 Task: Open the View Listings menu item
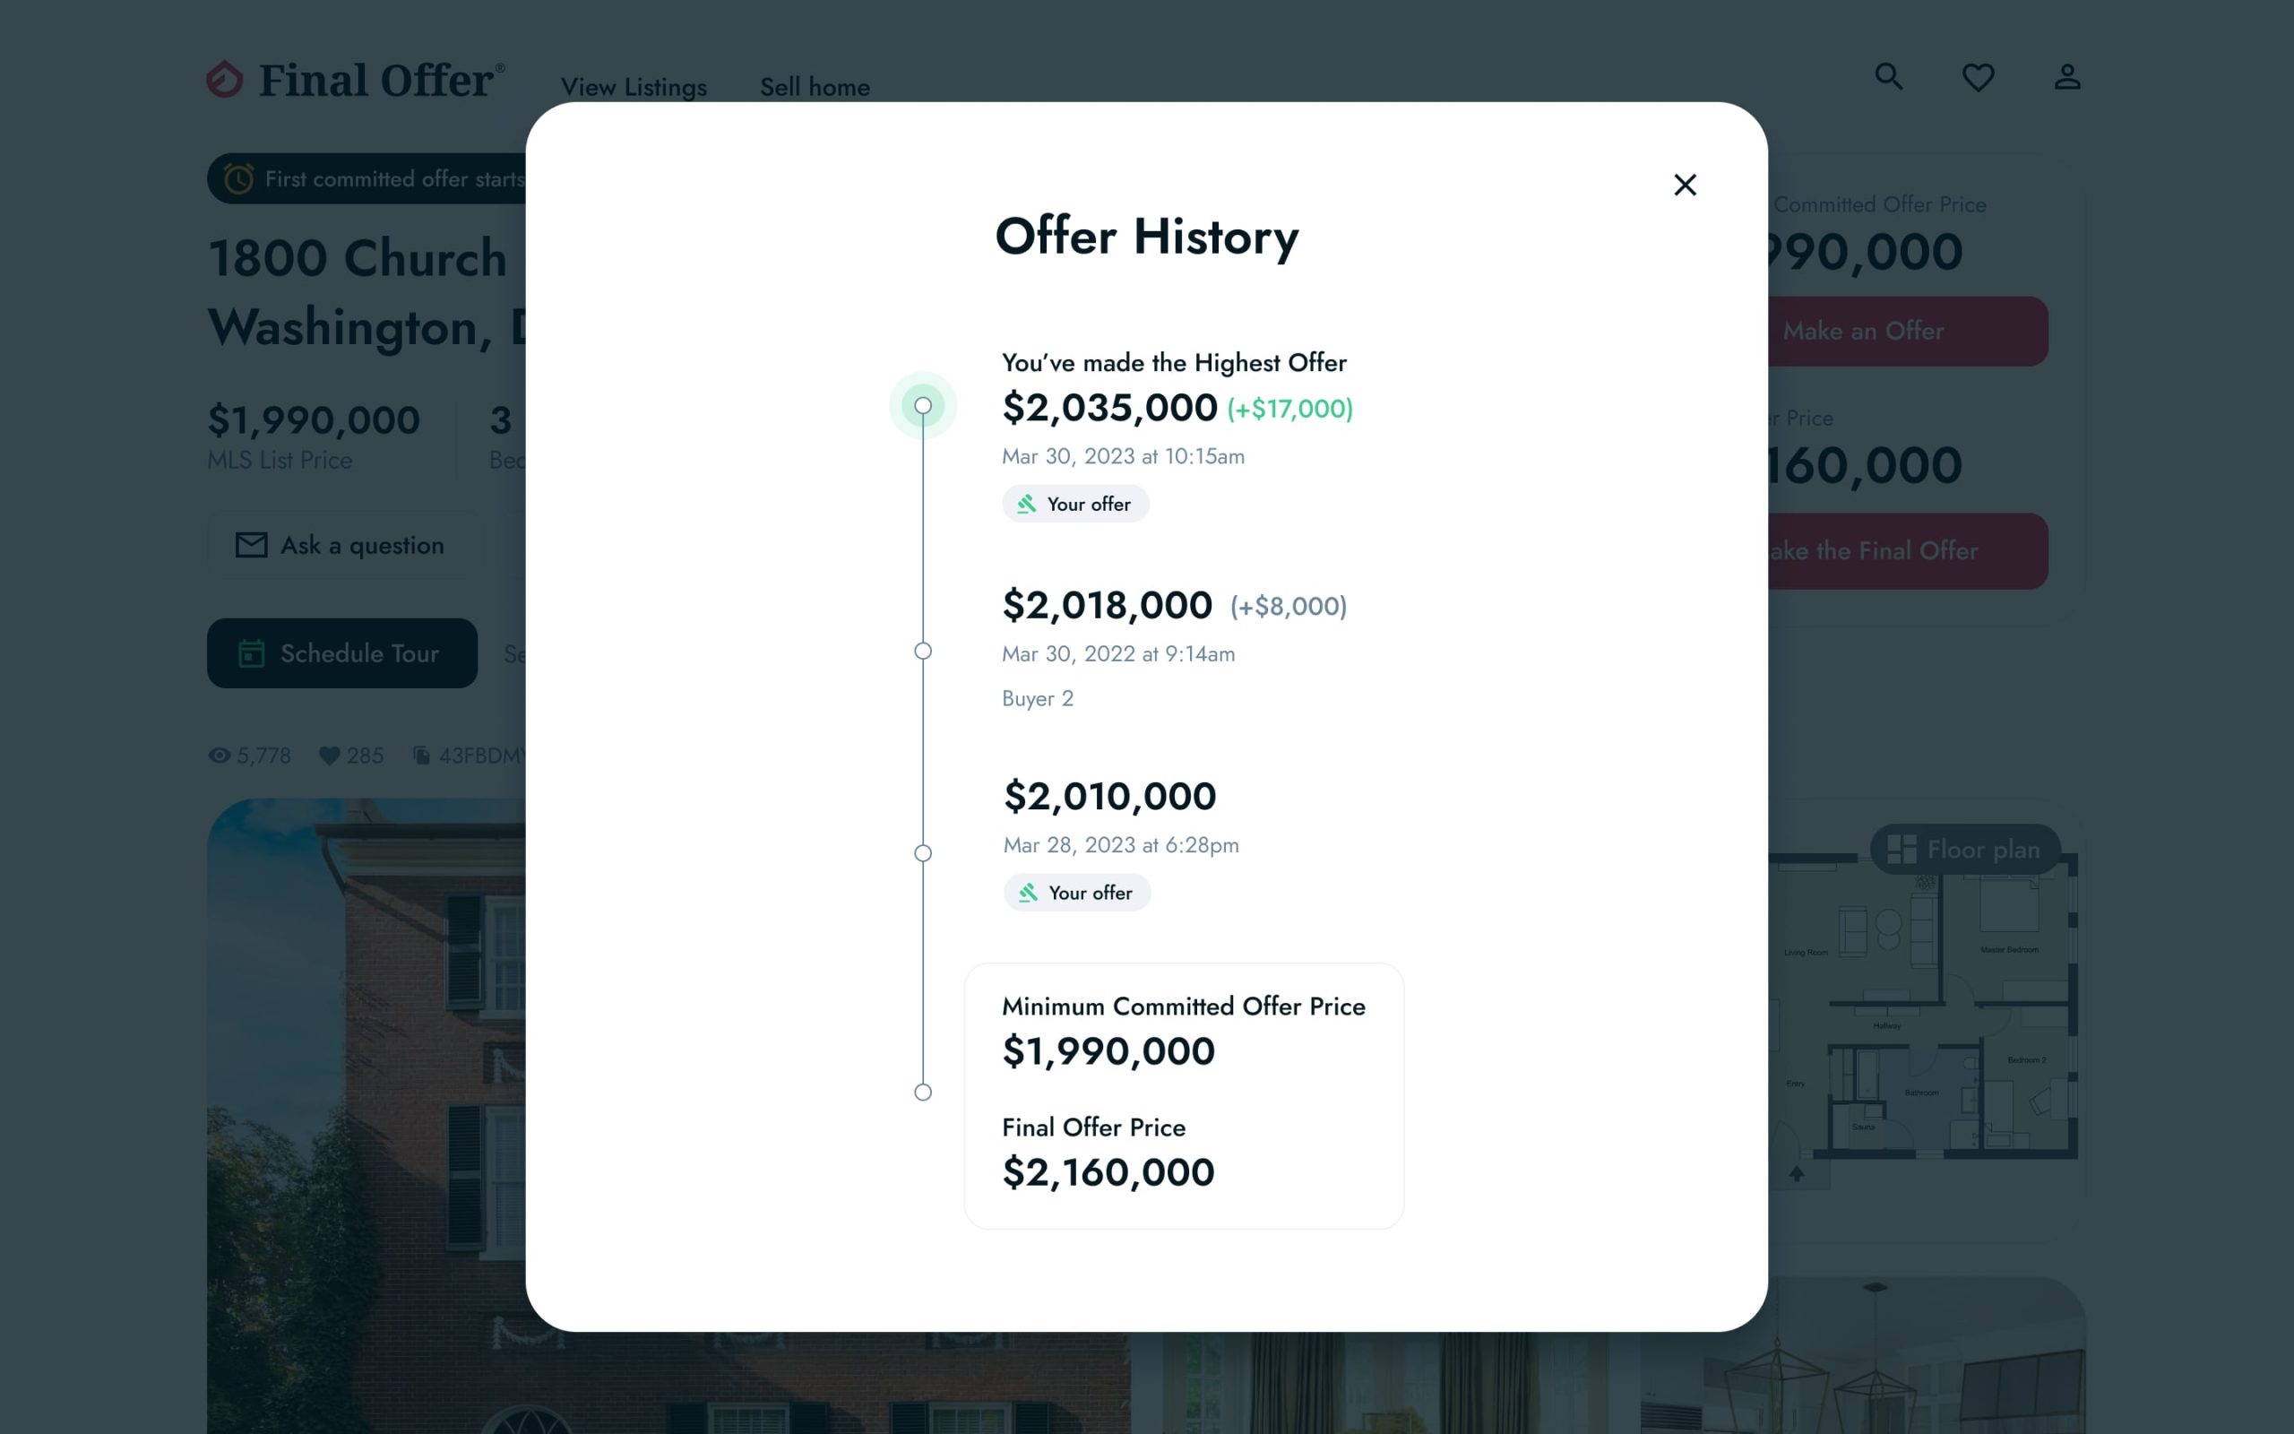point(634,86)
